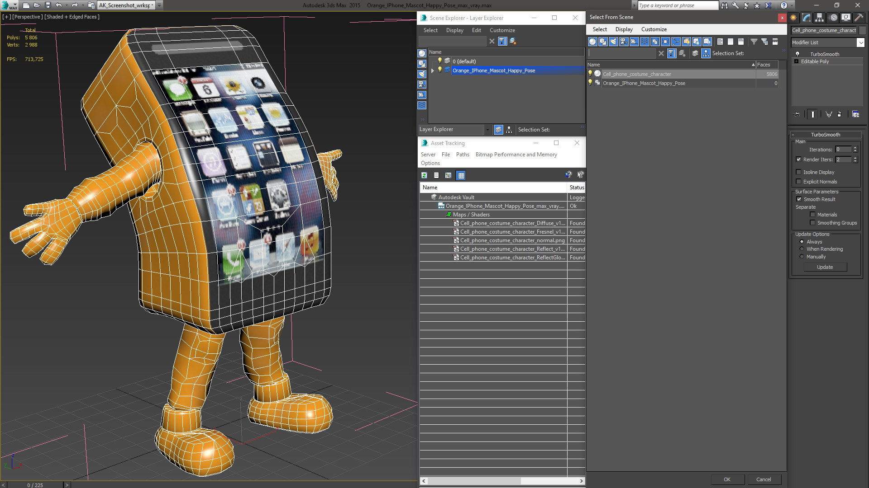This screenshot has height=488, width=869.
Task: Check Separate by Smoothing Groups checkbox
Action: coord(812,223)
